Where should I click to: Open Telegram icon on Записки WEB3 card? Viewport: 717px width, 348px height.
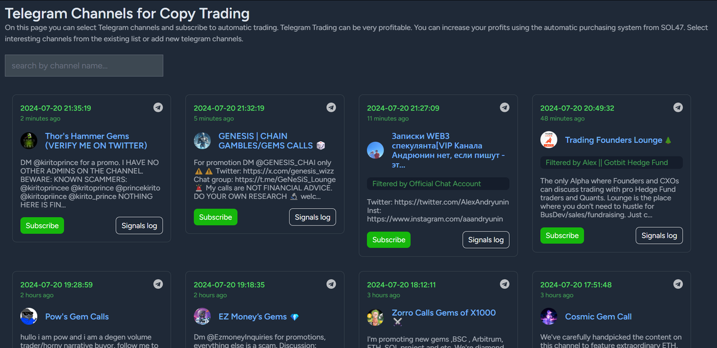504,108
